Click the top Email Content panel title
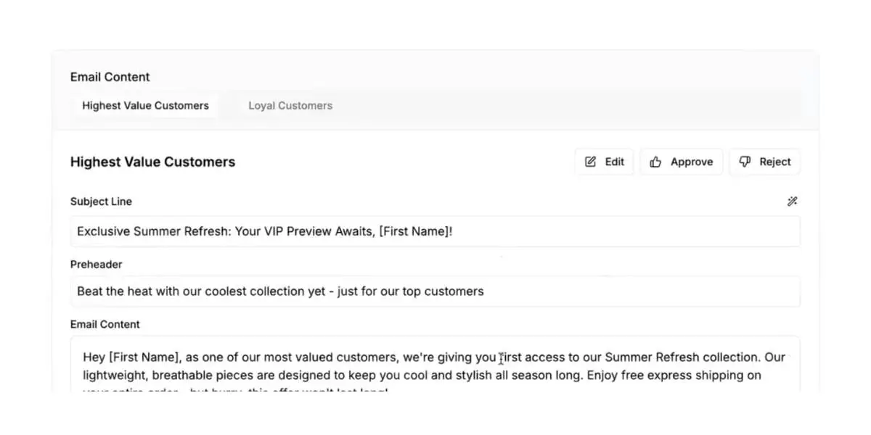This screenshot has height=435, width=871. coord(110,77)
